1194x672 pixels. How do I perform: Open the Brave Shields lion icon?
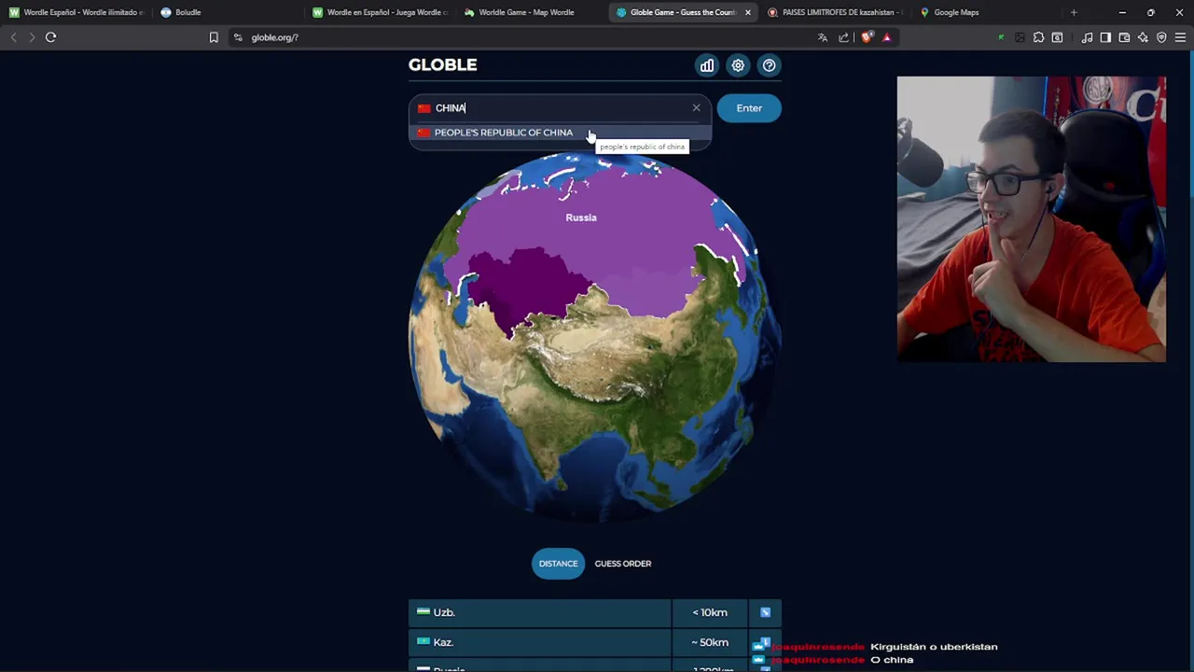pos(867,37)
